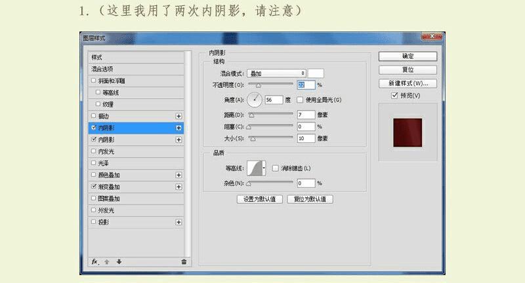Tick the 描边 checkbox
Image resolution: width=525 pixels, height=283 pixels.
pyautogui.click(x=93, y=115)
